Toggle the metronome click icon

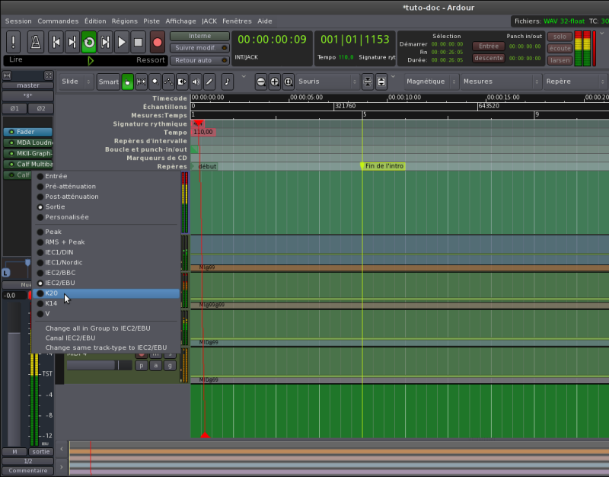(35, 41)
